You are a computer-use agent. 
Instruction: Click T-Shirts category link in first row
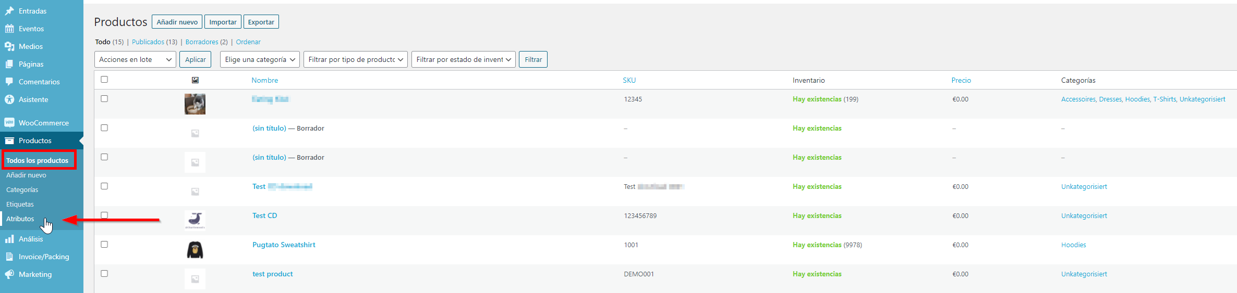(x=1165, y=99)
